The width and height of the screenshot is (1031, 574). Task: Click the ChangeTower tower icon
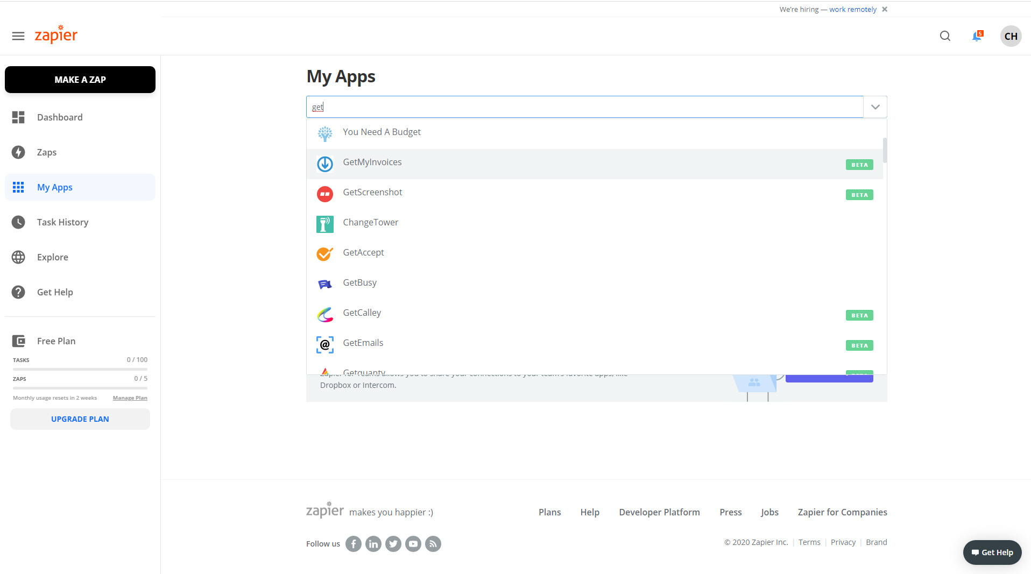coord(325,224)
